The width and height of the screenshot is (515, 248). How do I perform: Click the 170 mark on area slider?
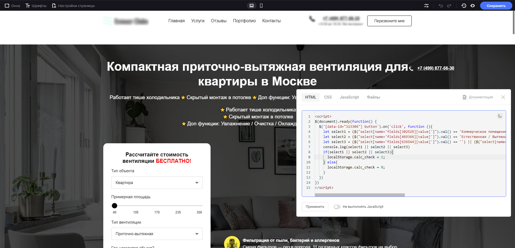(x=157, y=212)
